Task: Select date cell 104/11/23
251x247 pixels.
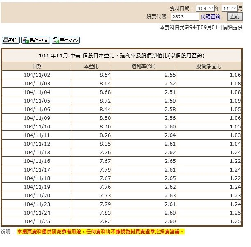Action: (37, 204)
